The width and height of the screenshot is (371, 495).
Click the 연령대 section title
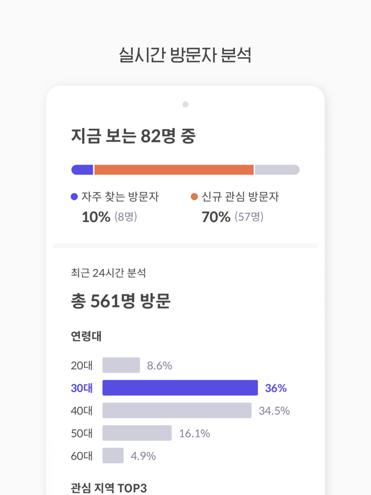pos(86,336)
